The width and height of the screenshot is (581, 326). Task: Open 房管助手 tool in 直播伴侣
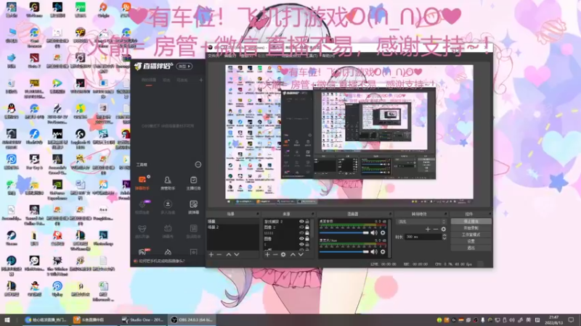(168, 183)
